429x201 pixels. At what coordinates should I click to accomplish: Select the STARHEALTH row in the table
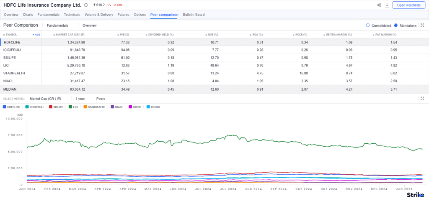coord(14,73)
